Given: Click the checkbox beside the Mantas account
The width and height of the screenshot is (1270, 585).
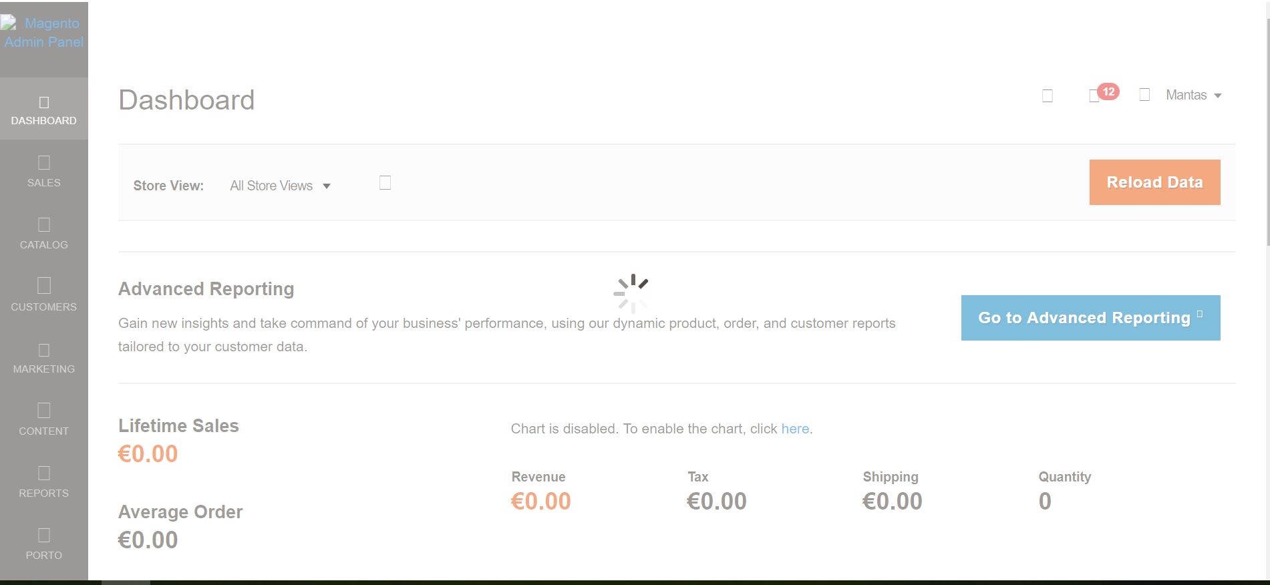Looking at the screenshot, I should click(1144, 95).
